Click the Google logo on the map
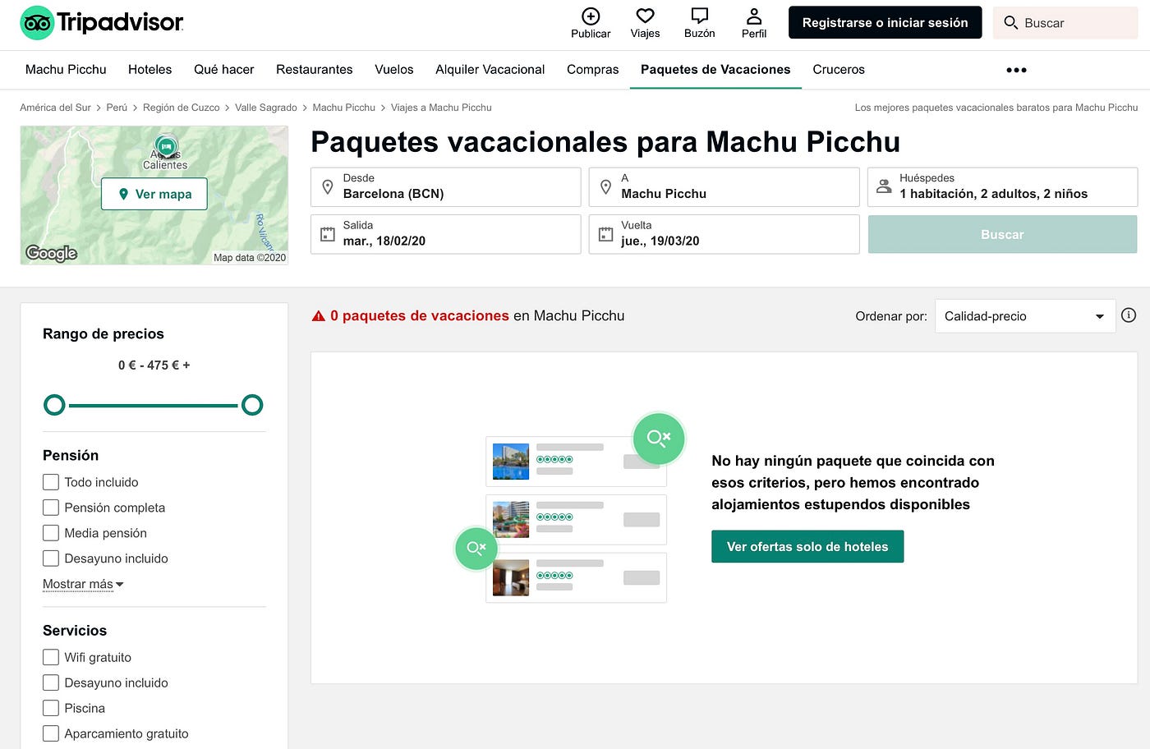Screen dimensions: 1150x749 (51, 253)
